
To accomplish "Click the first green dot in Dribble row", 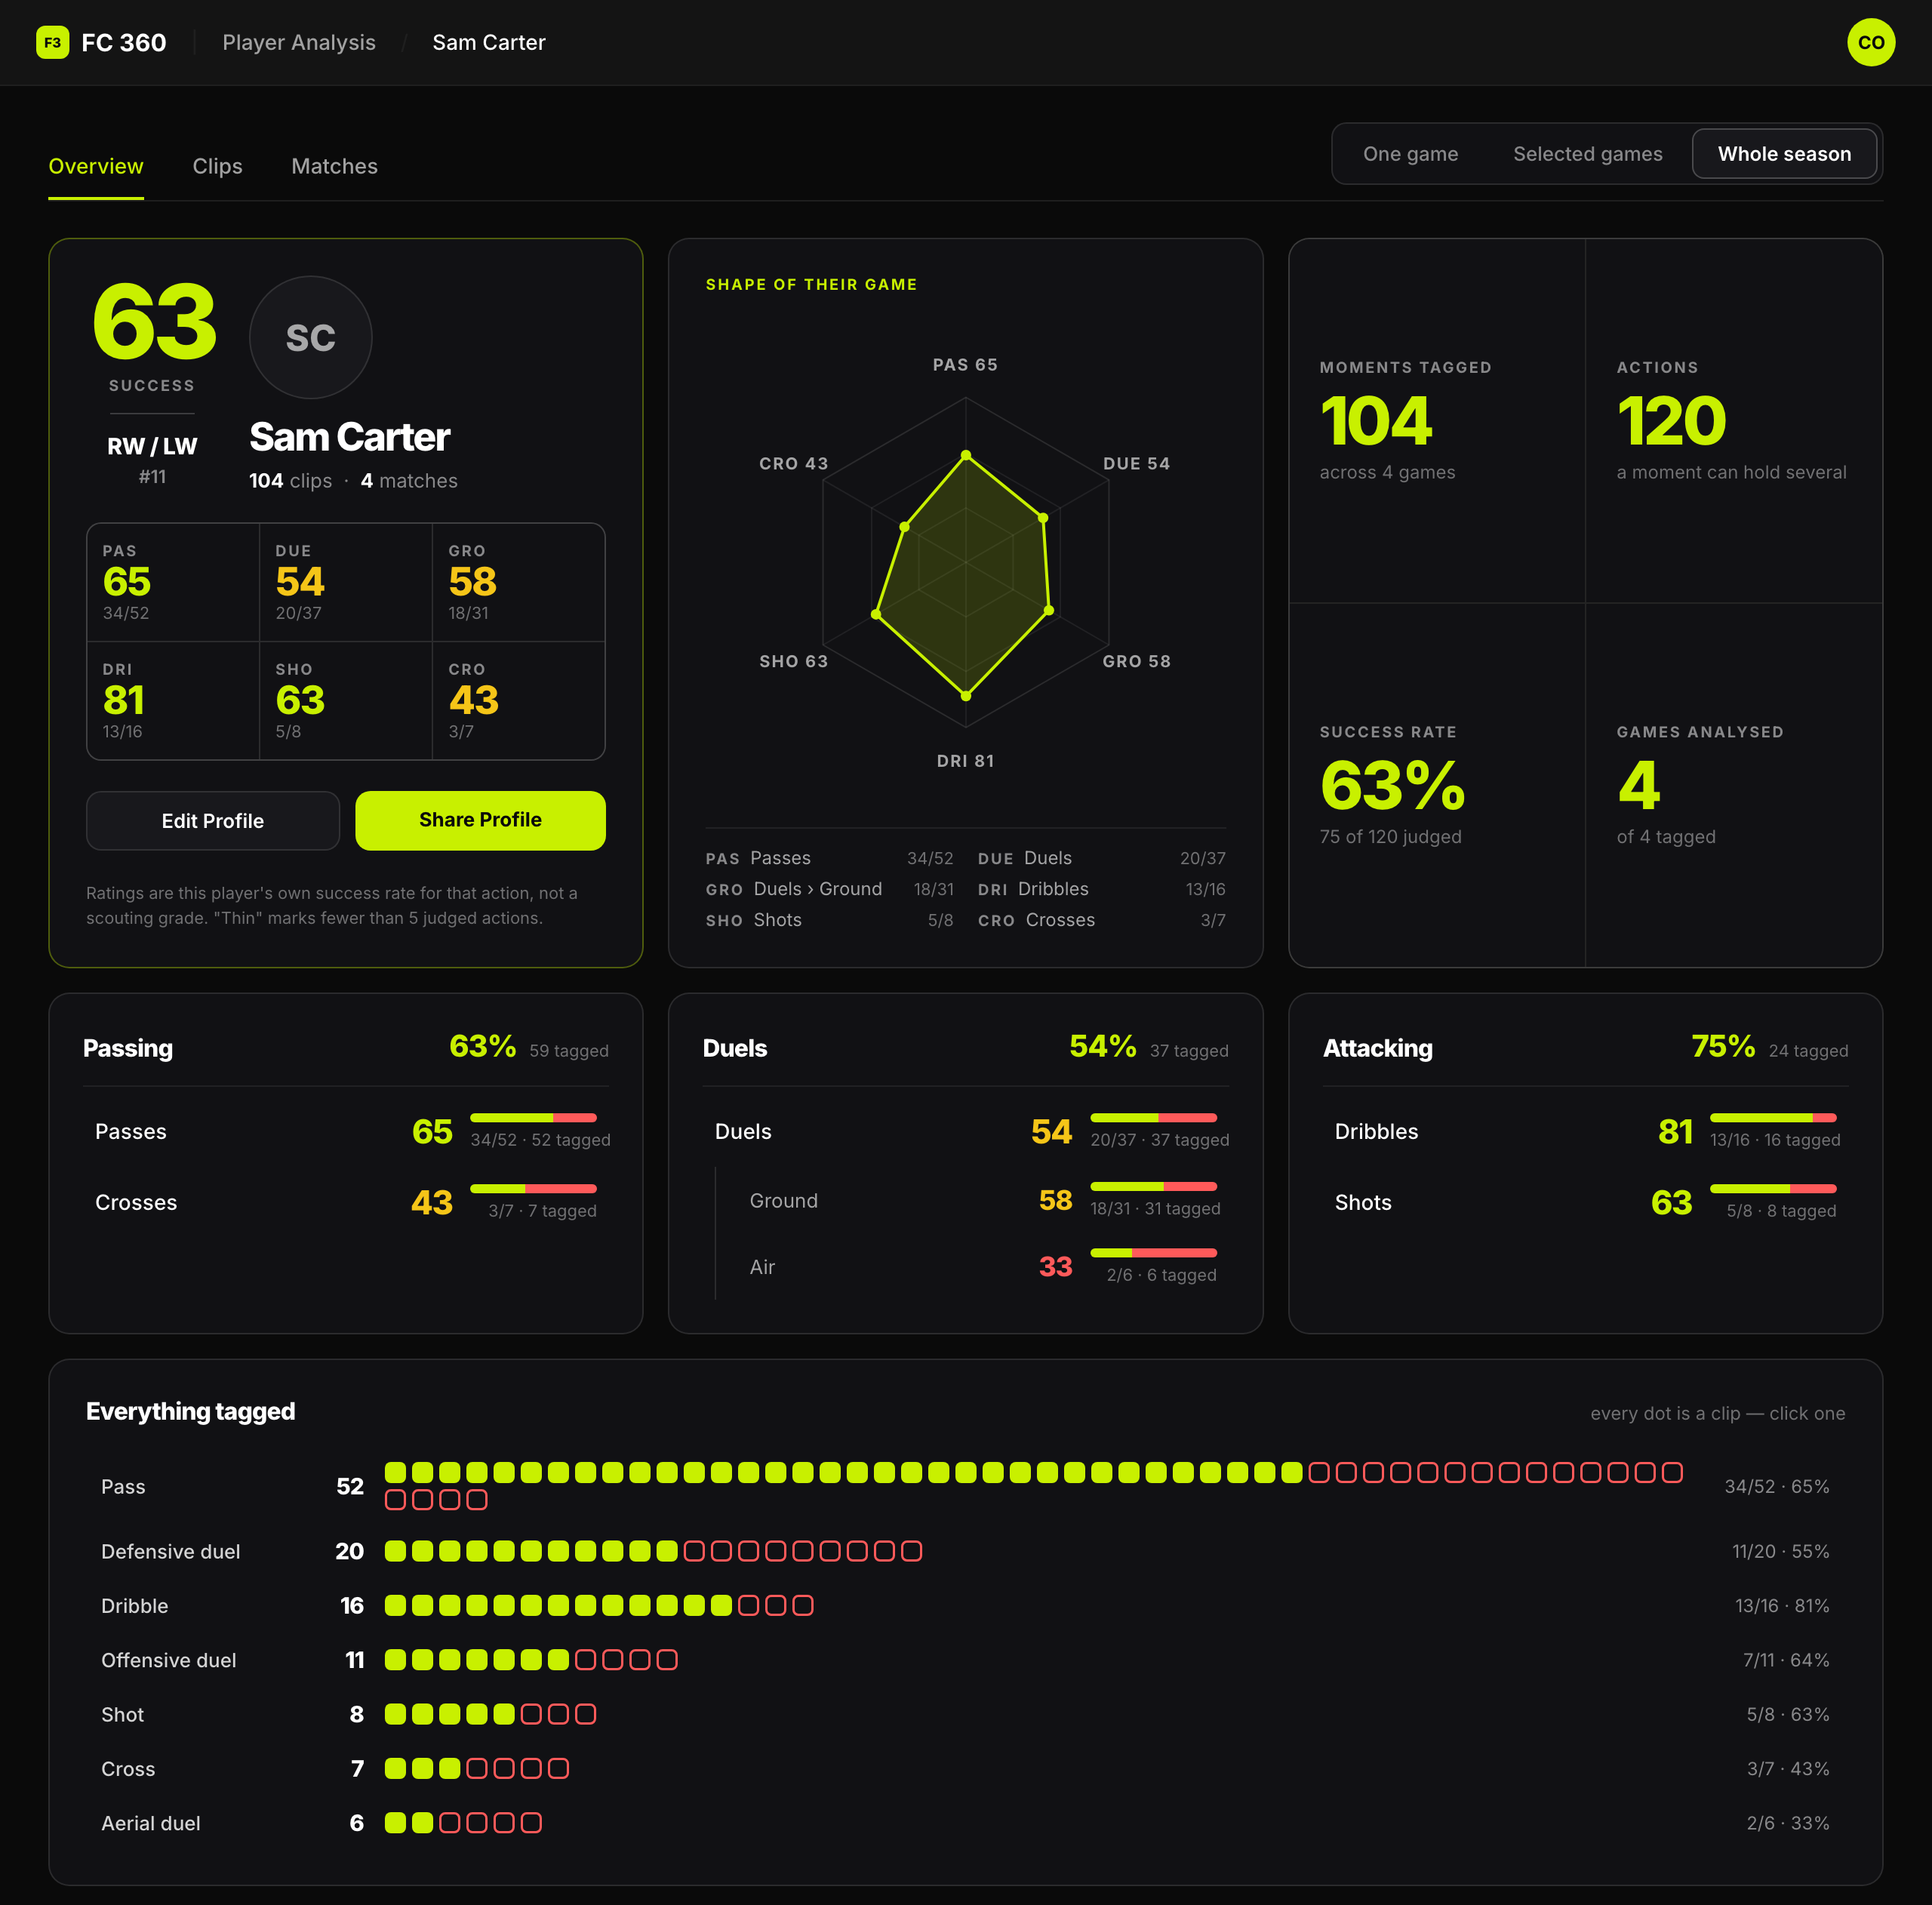I will (x=395, y=1605).
